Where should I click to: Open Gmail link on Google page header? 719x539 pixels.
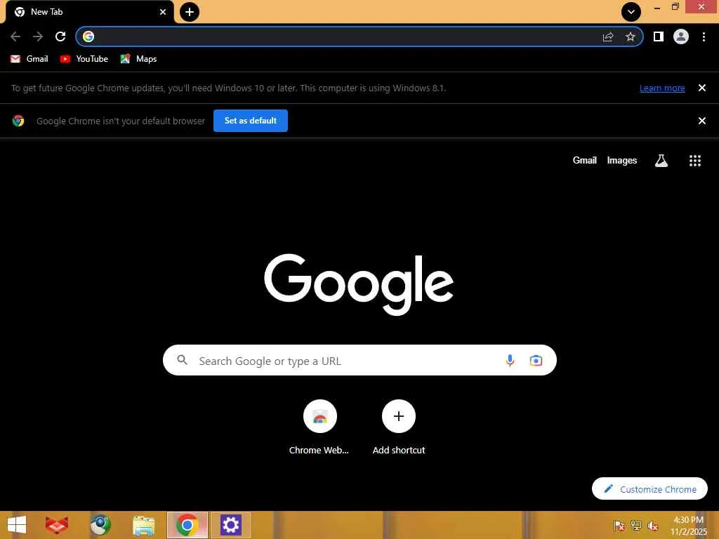tap(585, 161)
